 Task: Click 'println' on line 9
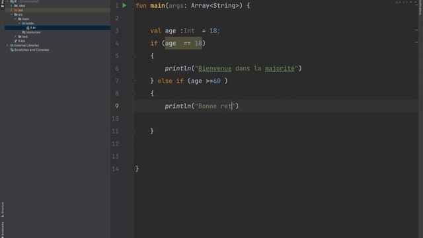178,106
